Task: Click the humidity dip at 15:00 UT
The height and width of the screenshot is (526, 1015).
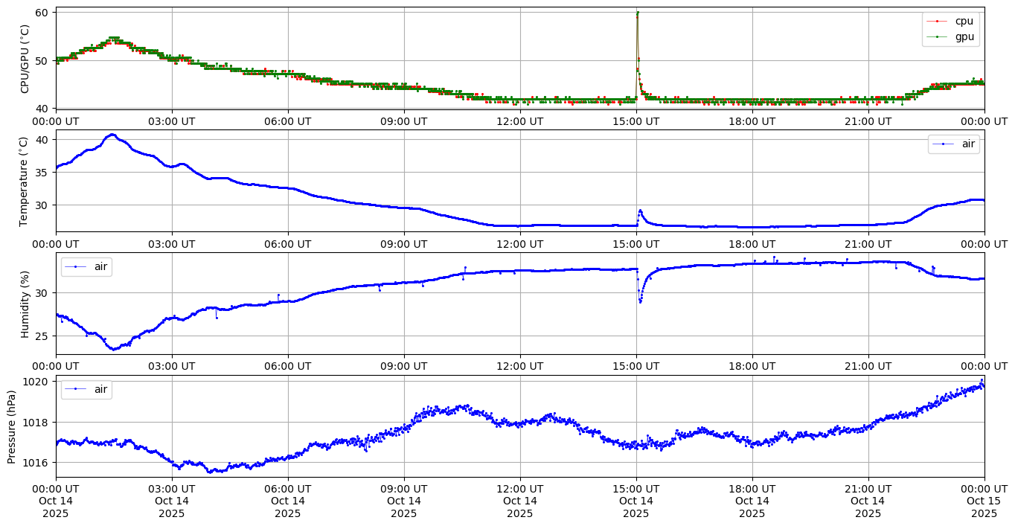Action: 640,301
